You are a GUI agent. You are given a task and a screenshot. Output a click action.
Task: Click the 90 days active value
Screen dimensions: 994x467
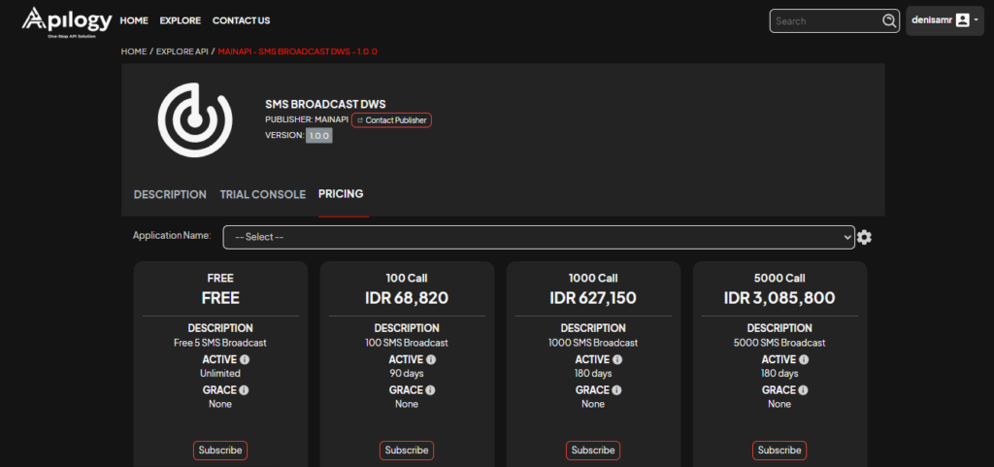tap(407, 373)
